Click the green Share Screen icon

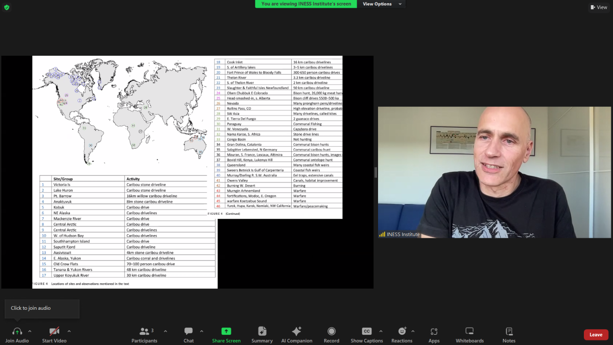pyautogui.click(x=226, y=331)
